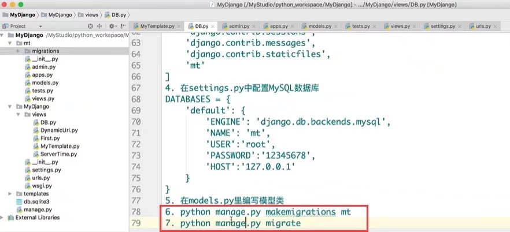The image size is (510, 232).
Task: Click MyDjango root breadcrumb in navigation bar
Action: click(x=19, y=15)
